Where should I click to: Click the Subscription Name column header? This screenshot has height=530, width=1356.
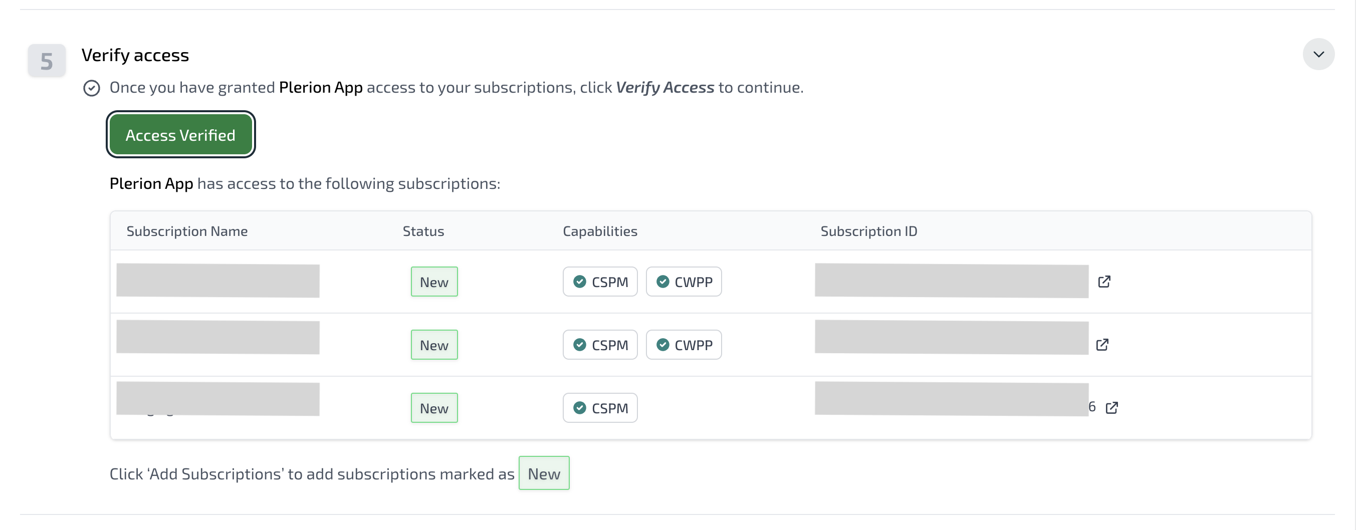pos(187,231)
